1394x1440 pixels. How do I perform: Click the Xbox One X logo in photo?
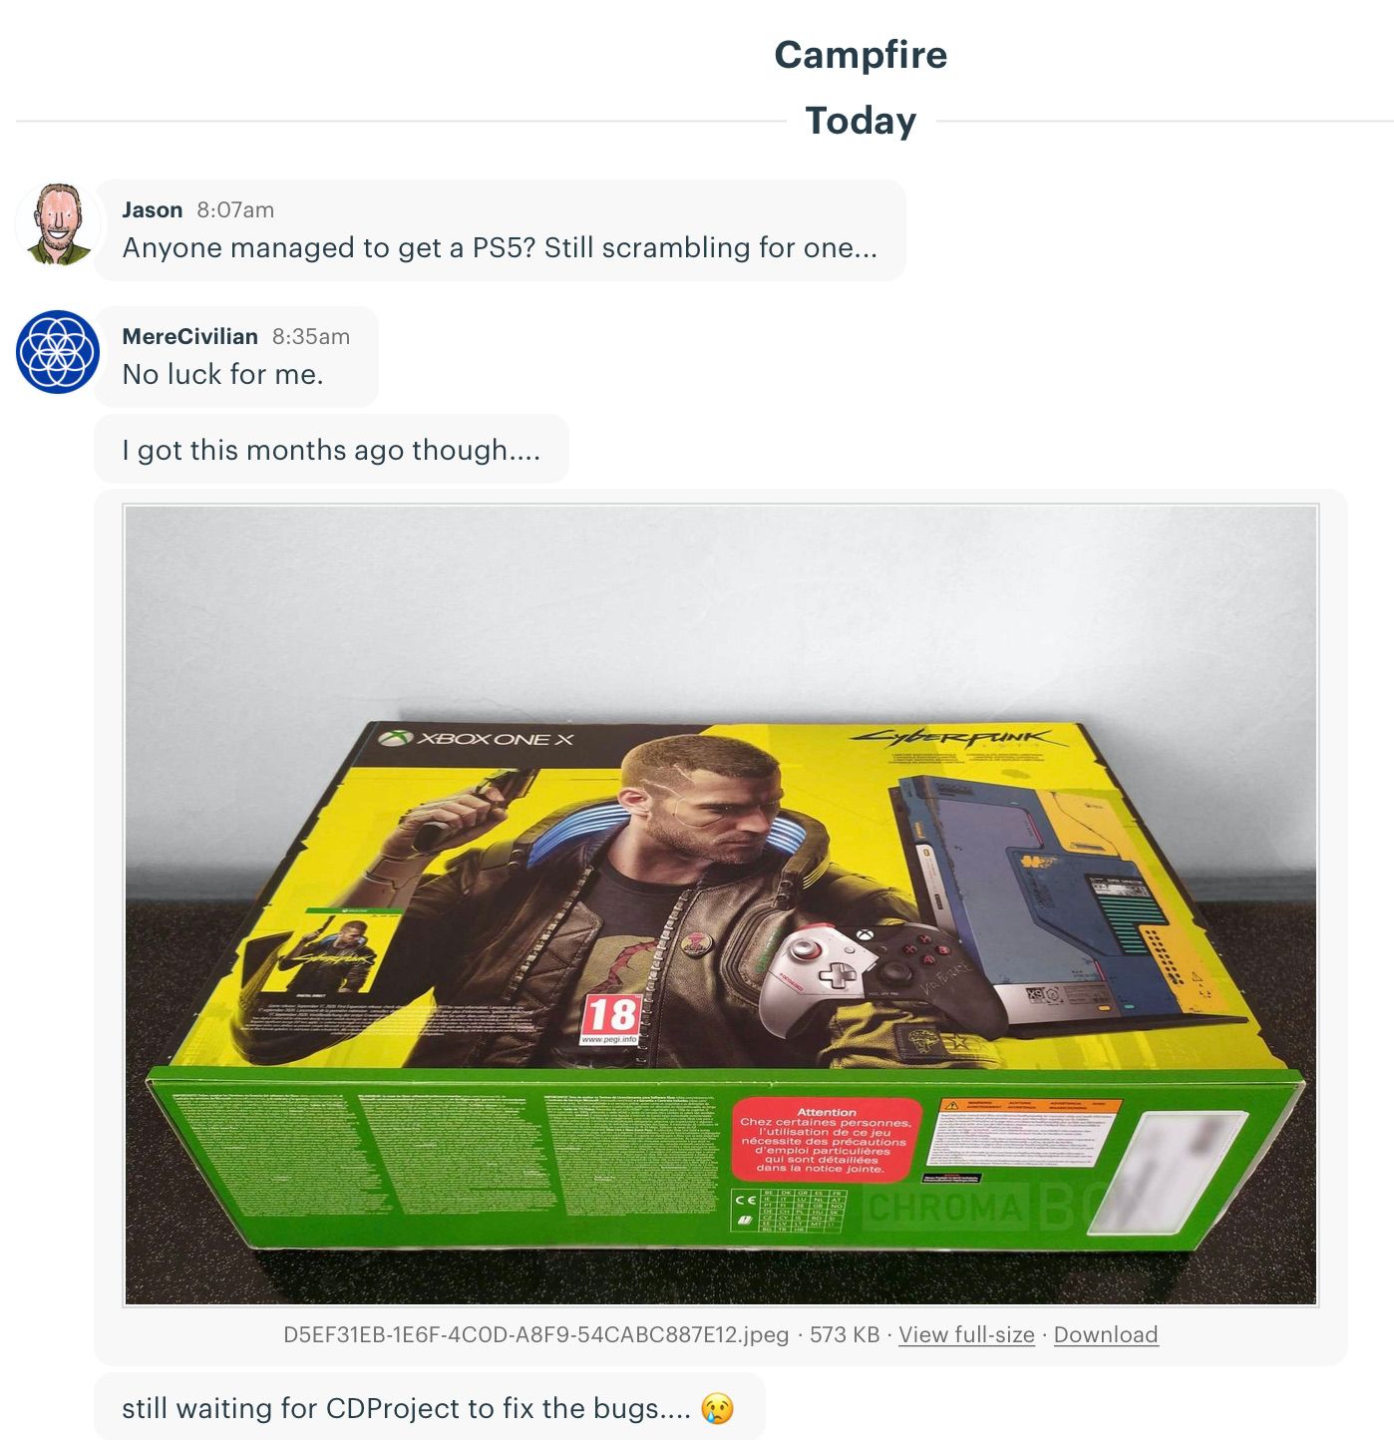pos(477,739)
